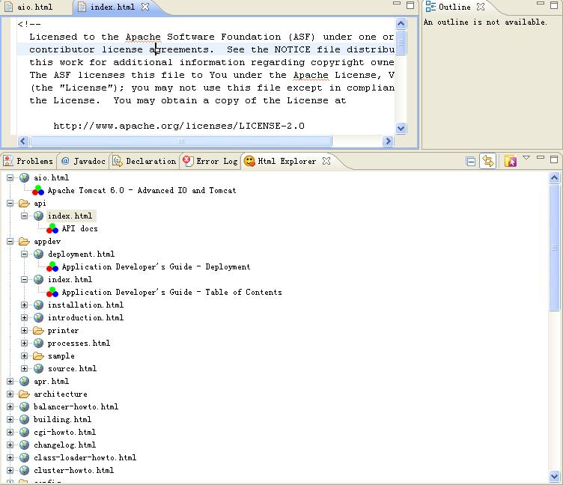This screenshot has height=485, width=563.
Task: Collapse index.html under api folder
Action: (x=24, y=216)
